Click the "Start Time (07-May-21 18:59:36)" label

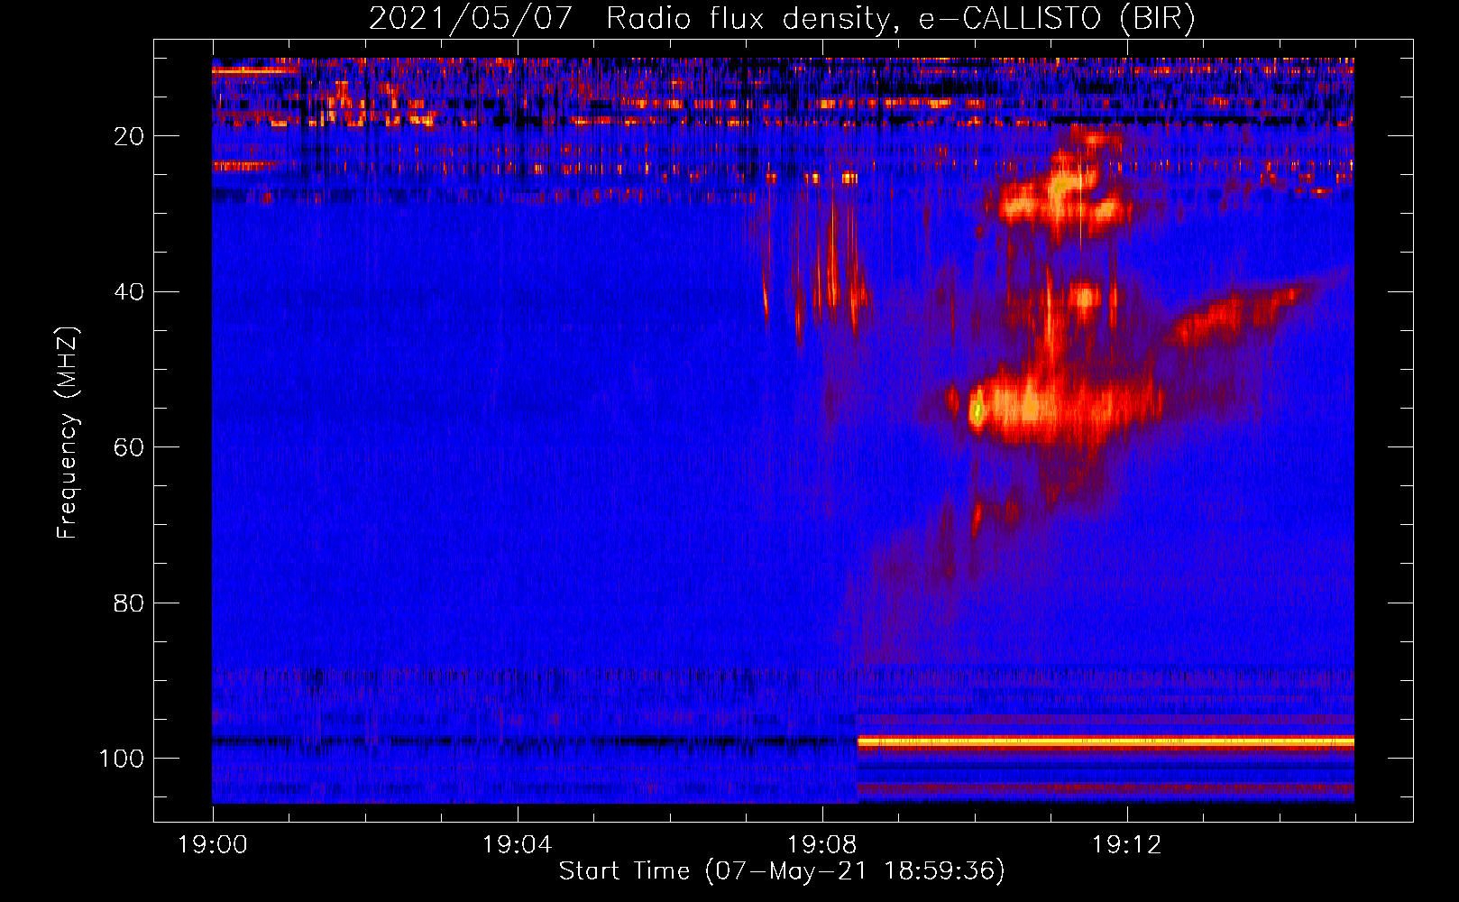click(782, 871)
